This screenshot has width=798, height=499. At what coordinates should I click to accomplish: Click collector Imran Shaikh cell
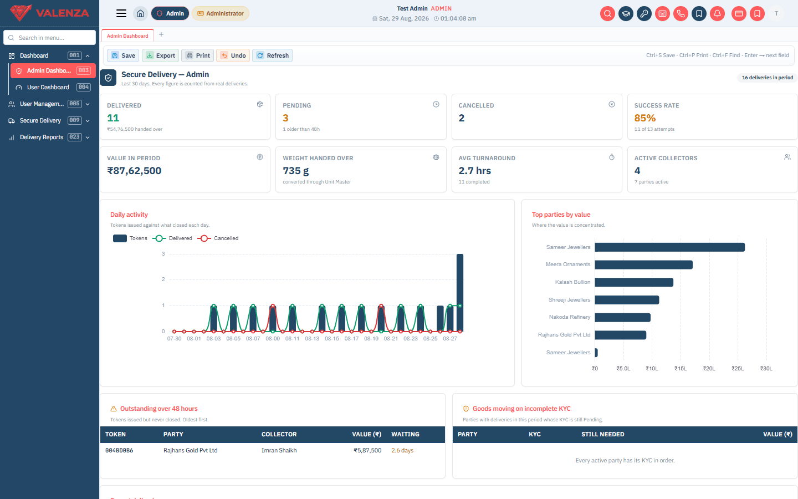tap(279, 450)
